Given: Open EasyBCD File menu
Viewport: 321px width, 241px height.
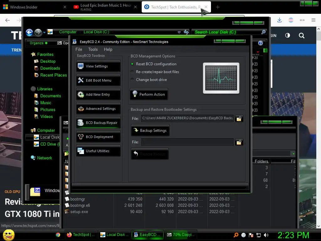Looking at the screenshot, I should point(79,49).
